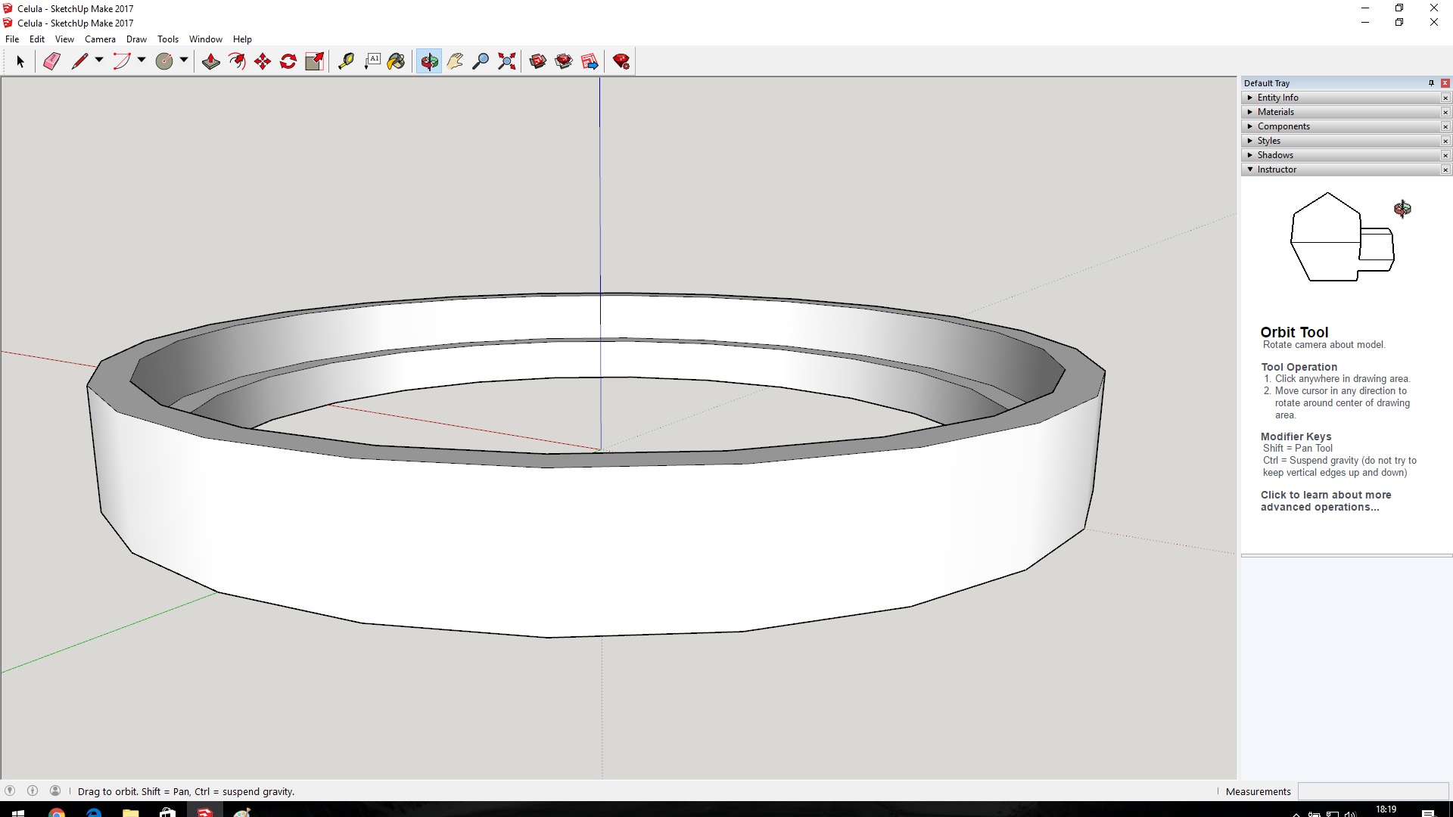
Task: Pick the Tape Measure tool
Action: pyautogui.click(x=346, y=61)
